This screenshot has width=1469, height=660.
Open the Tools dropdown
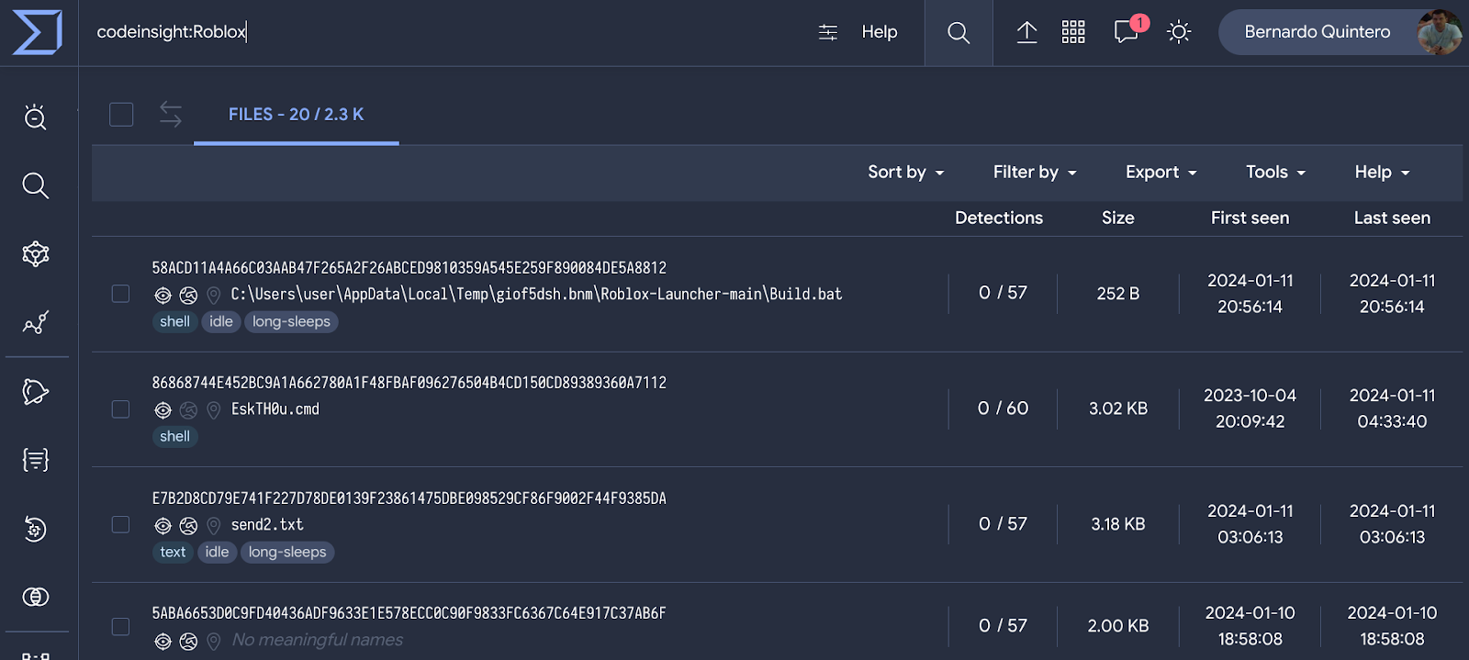(x=1275, y=173)
